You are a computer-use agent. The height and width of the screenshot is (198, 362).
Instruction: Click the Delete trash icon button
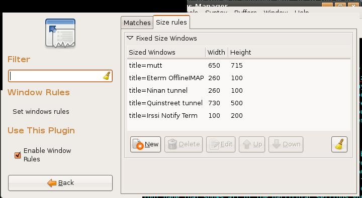(x=184, y=144)
